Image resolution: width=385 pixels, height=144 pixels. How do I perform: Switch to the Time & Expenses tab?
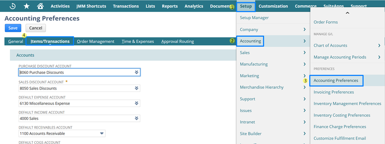coord(138,41)
